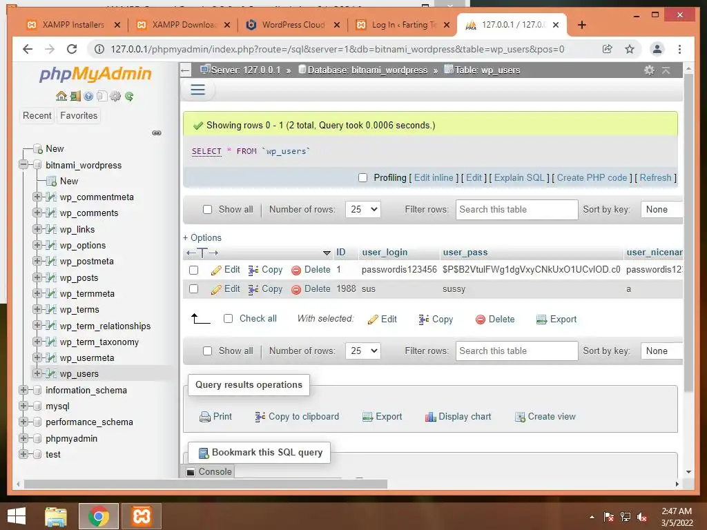Click Export in With selected row
Screen dimensions: 707x530
(x=556, y=319)
